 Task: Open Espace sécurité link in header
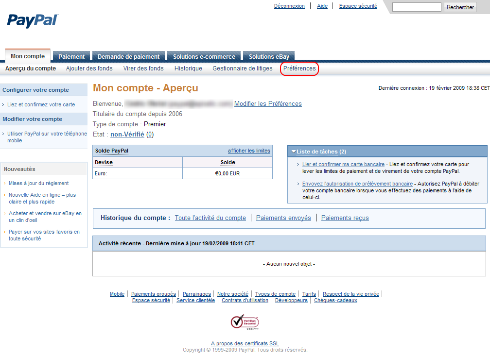pyautogui.click(x=358, y=6)
